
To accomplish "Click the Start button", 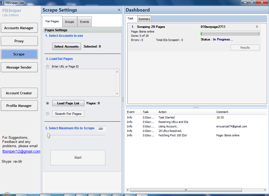I will coord(78,158).
